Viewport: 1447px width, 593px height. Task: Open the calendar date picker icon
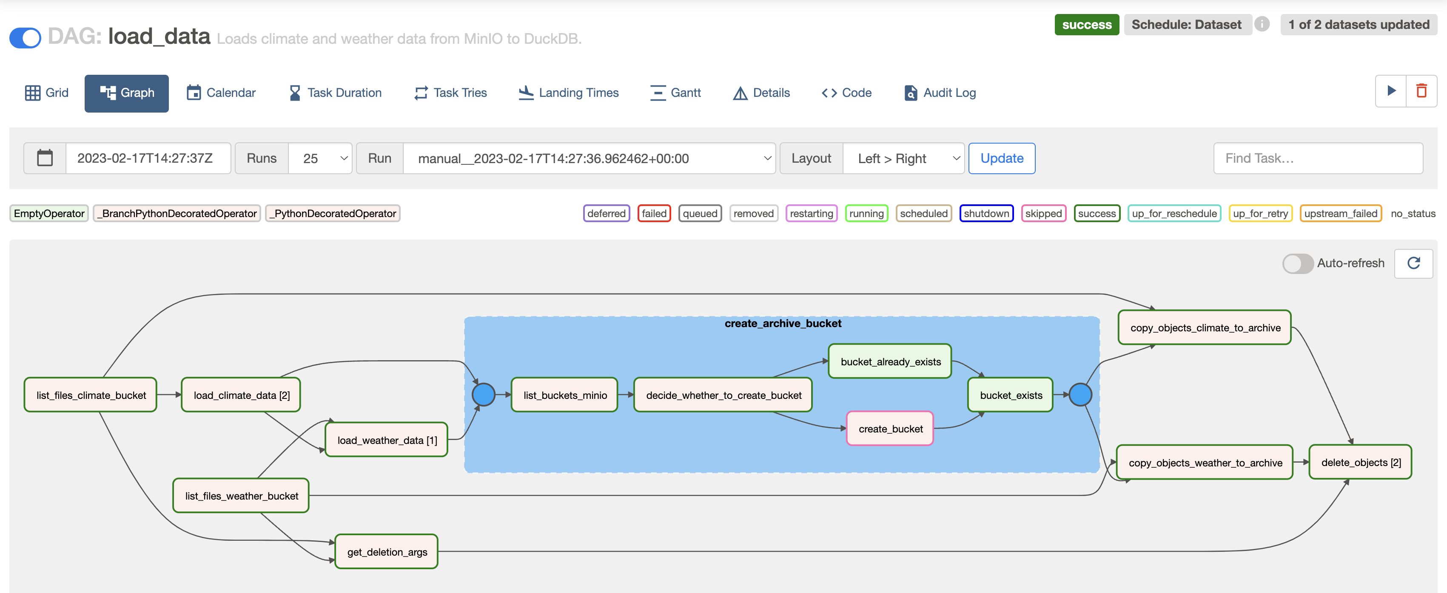[45, 158]
